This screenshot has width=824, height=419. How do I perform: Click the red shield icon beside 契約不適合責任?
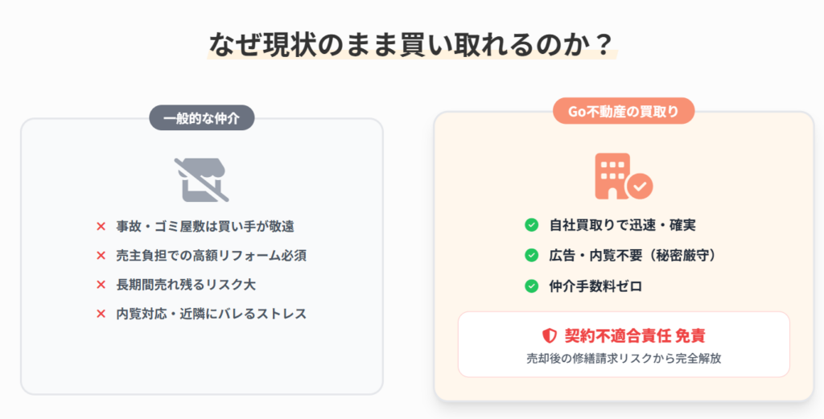[x=549, y=335]
